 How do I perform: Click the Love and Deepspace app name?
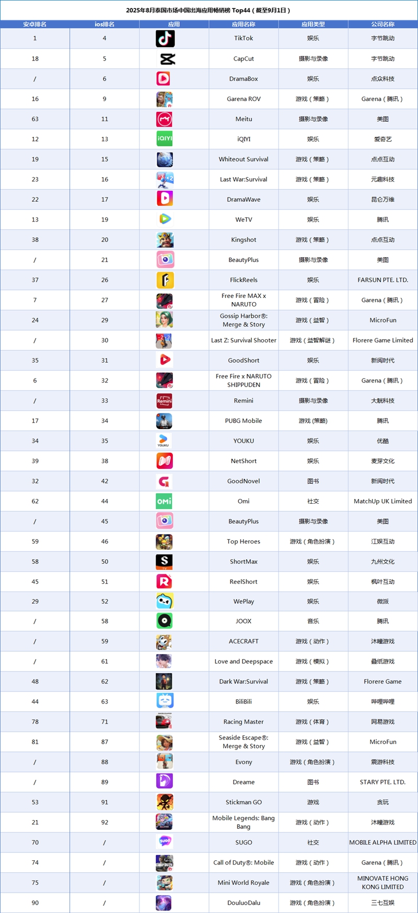[243, 662]
